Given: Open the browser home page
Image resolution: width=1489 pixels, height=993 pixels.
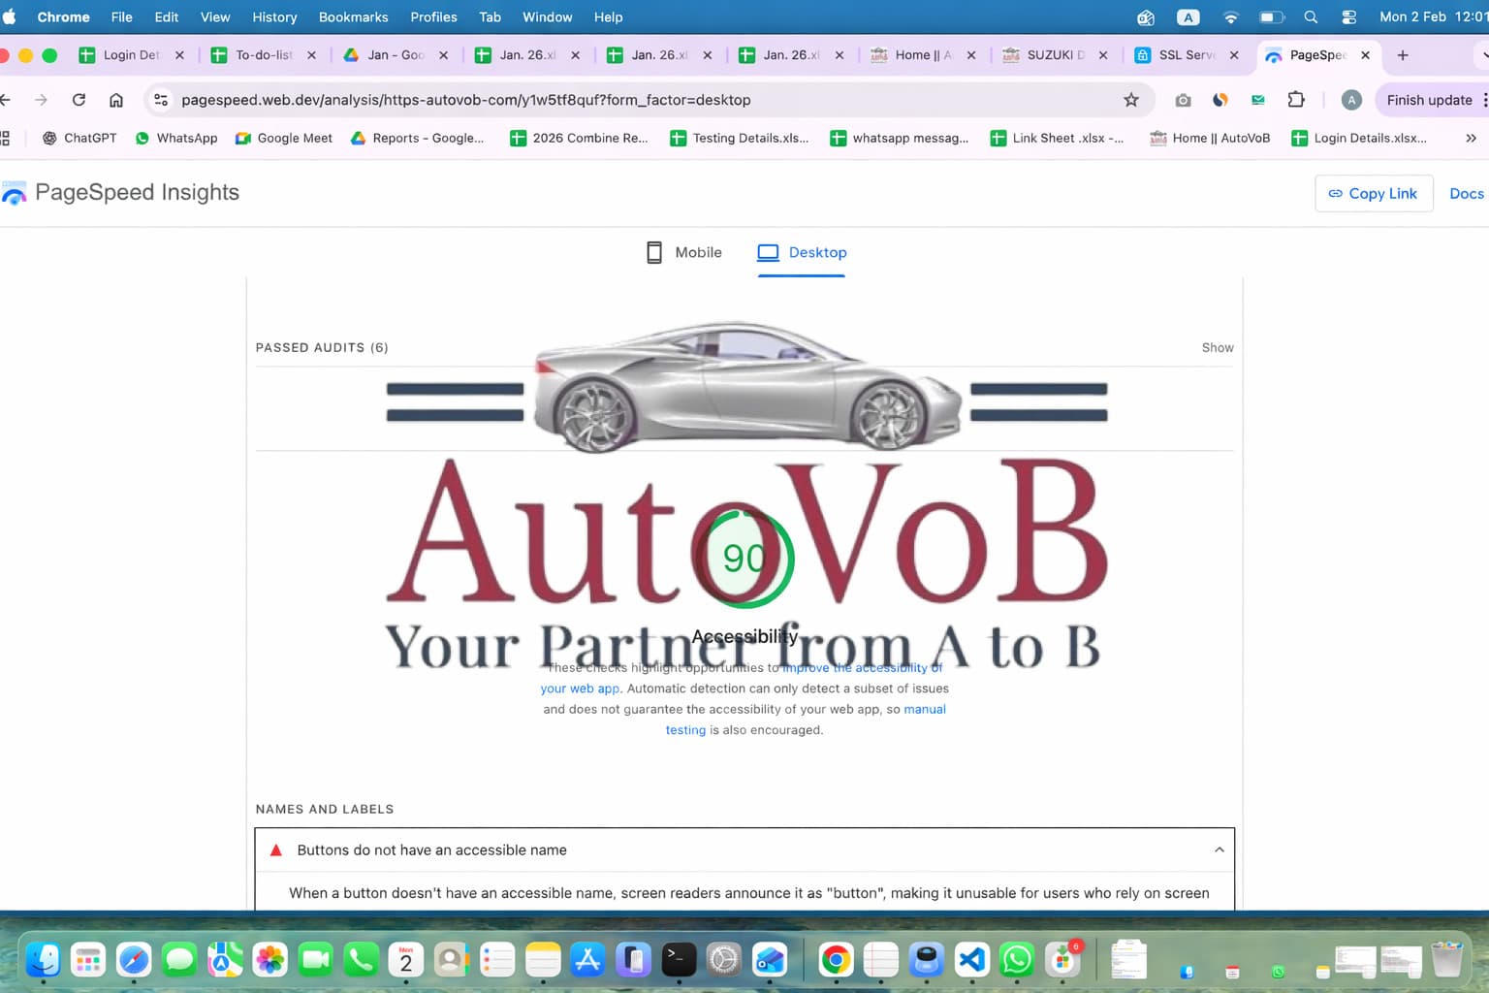Looking at the screenshot, I should point(116,100).
